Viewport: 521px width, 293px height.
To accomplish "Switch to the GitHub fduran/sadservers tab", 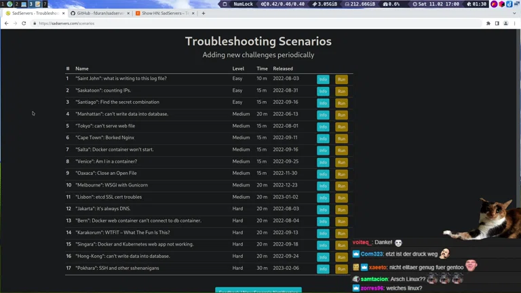I will pos(100,14).
